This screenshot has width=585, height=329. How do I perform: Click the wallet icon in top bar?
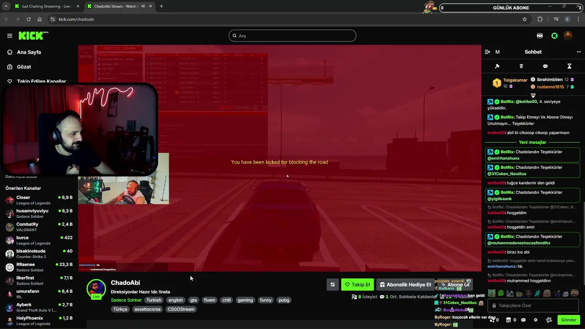[540, 36]
